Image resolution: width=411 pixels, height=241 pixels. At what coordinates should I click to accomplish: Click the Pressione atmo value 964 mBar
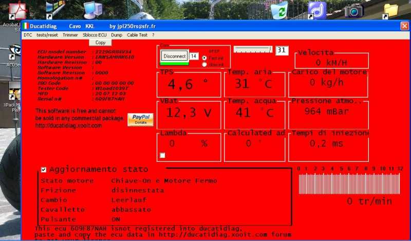(x=327, y=111)
